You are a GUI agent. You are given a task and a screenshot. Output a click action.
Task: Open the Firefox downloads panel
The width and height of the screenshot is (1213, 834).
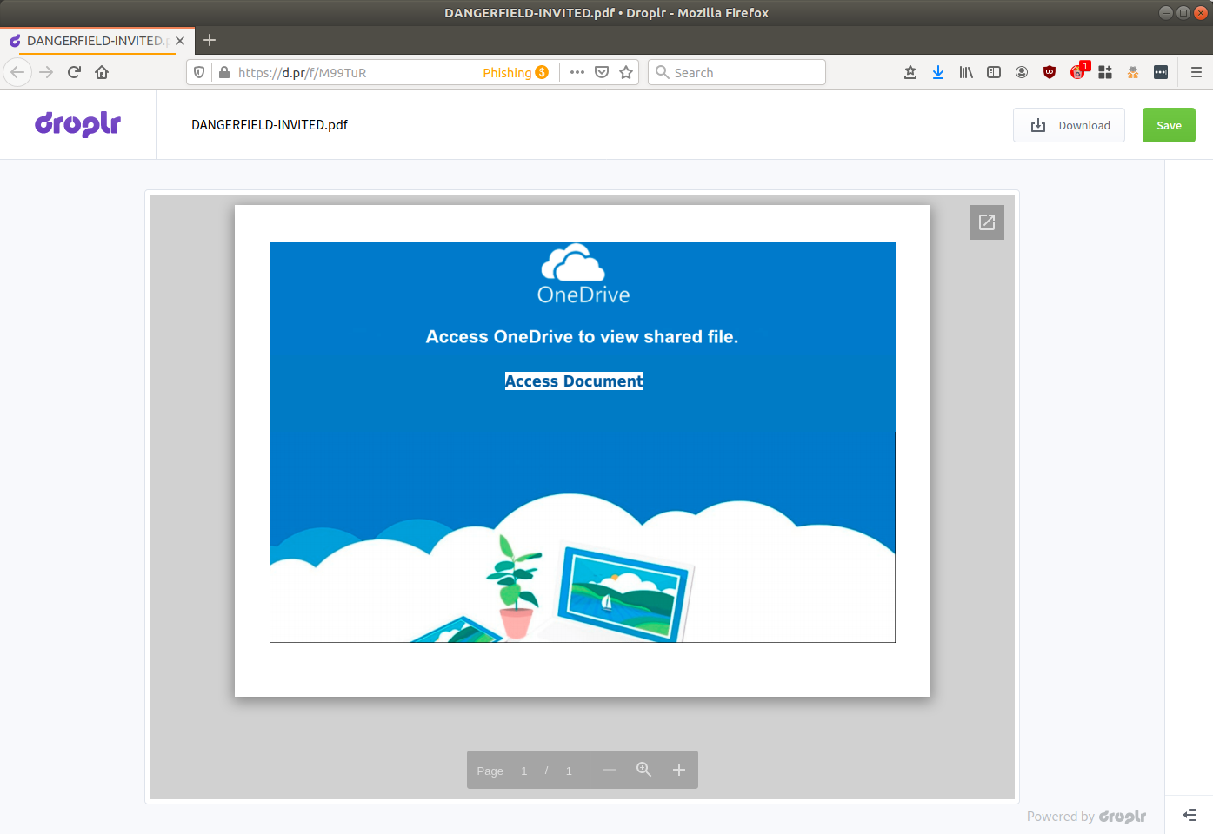pos(938,72)
